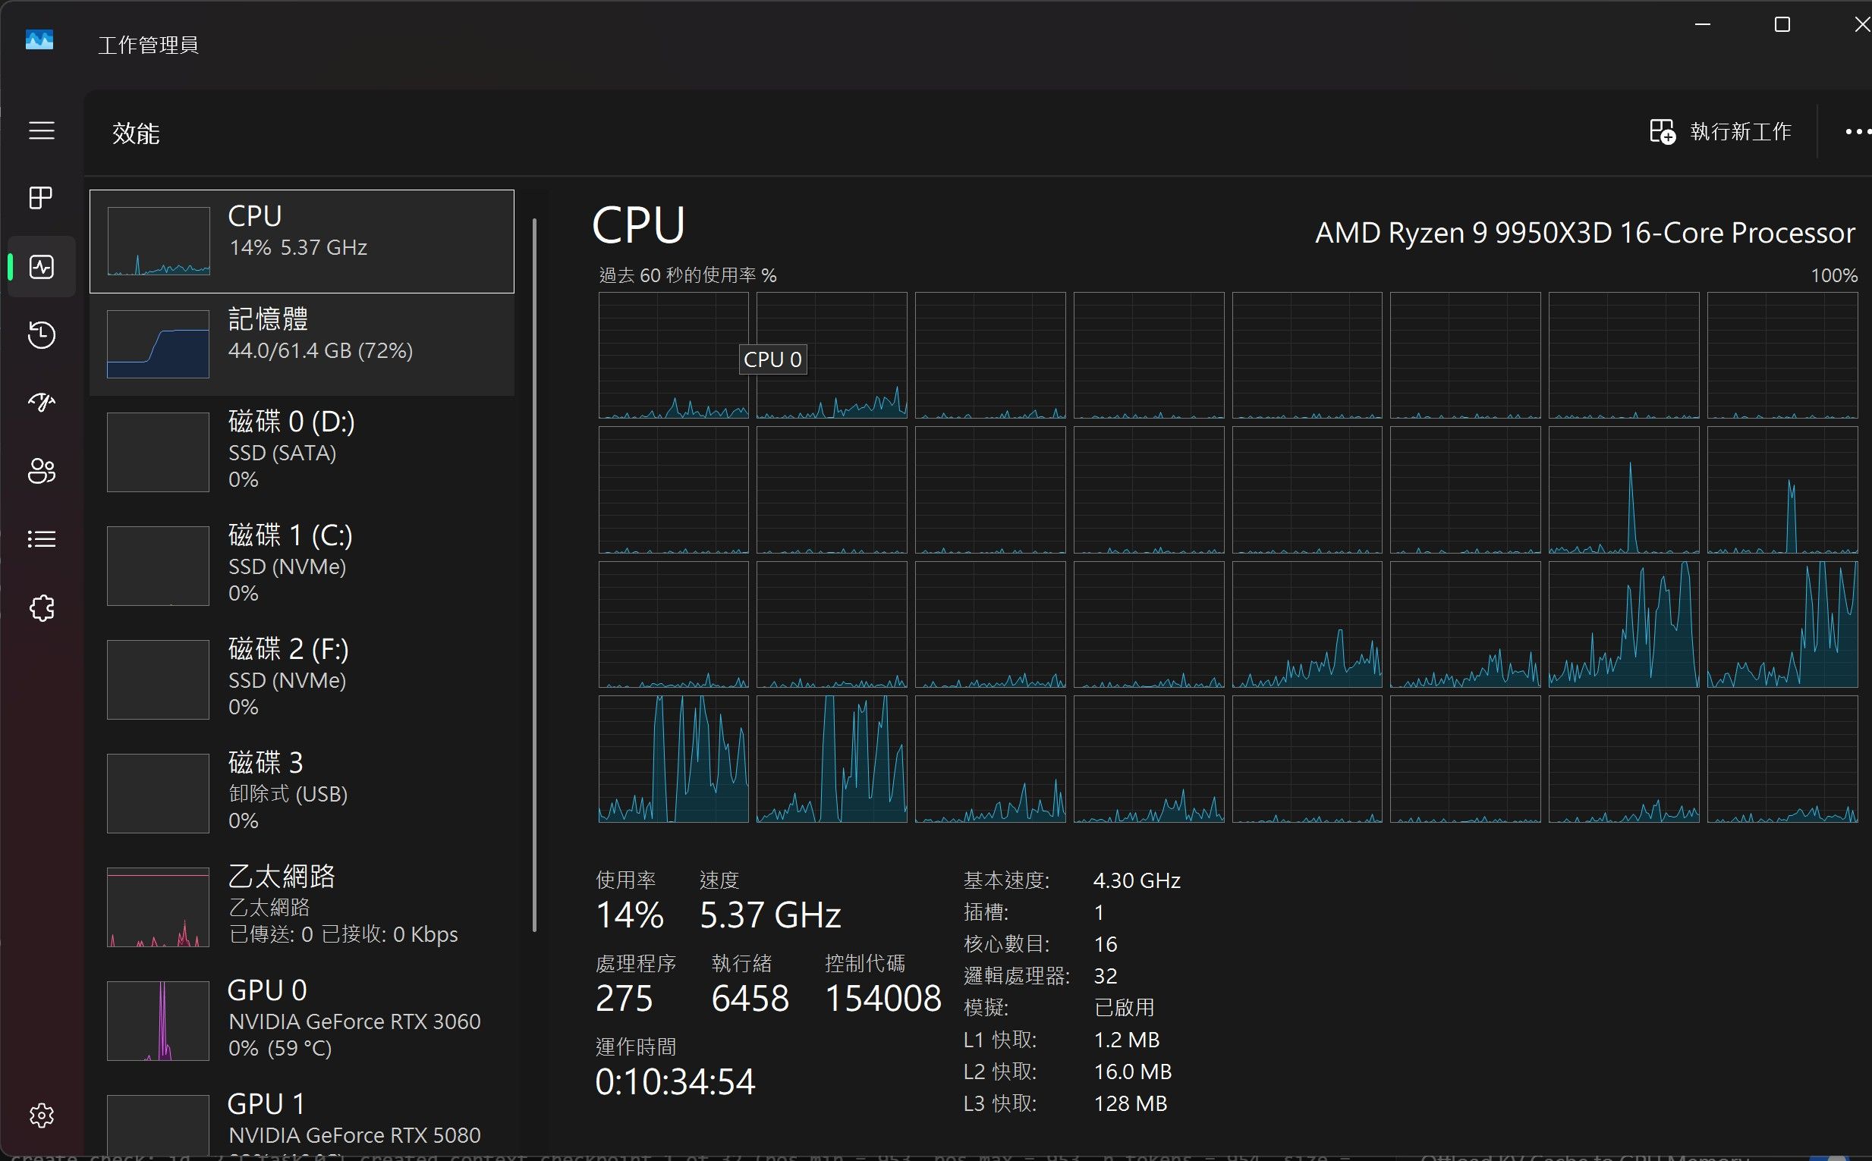Click the uptime value 0:10:34:54
The image size is (1872, 1161).
coord(676,1082)
